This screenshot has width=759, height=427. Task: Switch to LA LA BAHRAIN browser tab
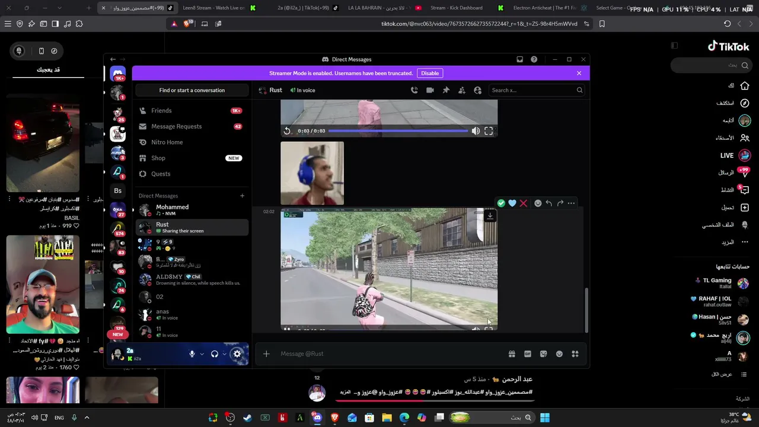pyautogui.click(x=381, y=8)
